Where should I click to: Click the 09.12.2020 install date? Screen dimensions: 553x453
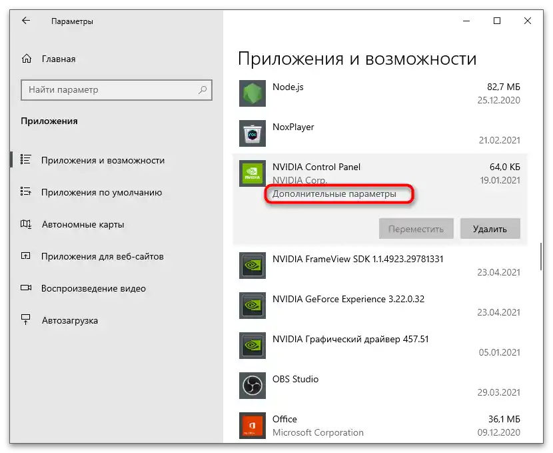pos(498,432)
